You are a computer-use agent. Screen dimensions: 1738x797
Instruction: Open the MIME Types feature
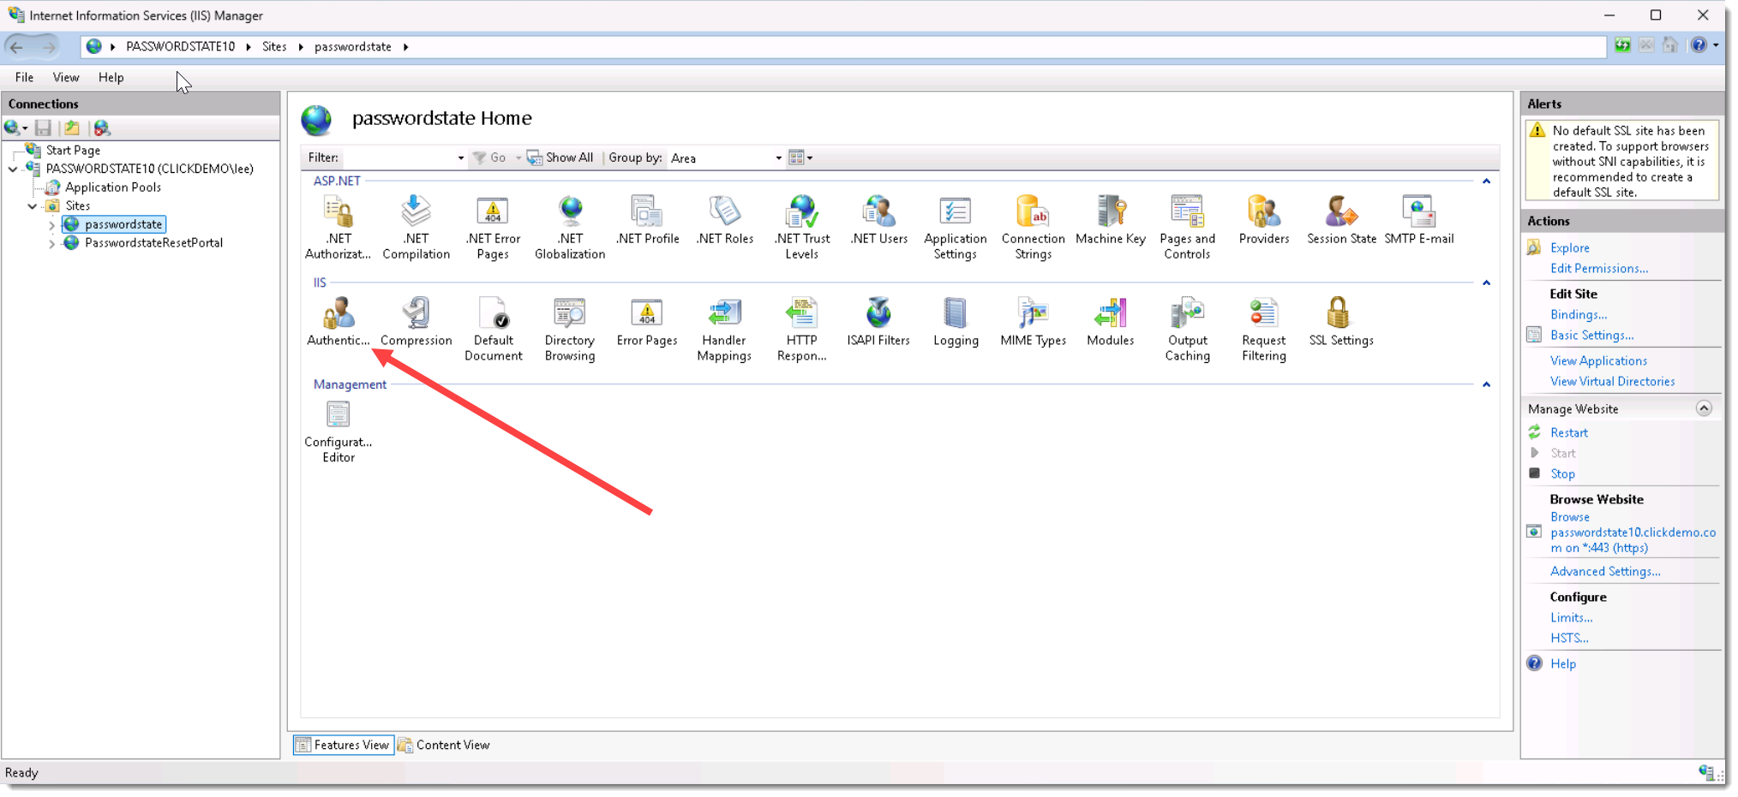coord(1033,321)
